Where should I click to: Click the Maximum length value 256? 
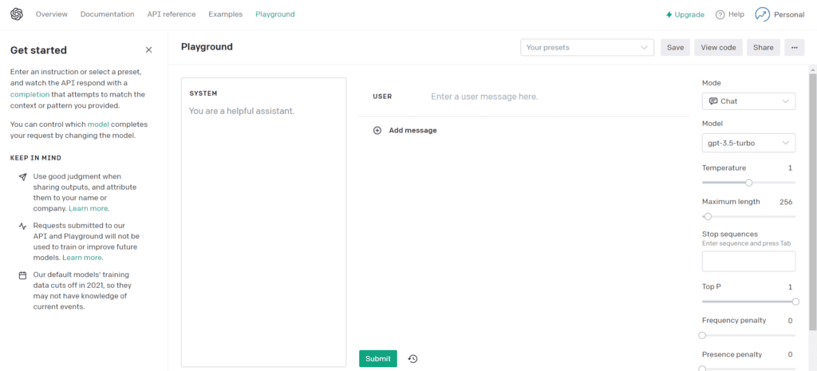point(786,202)
